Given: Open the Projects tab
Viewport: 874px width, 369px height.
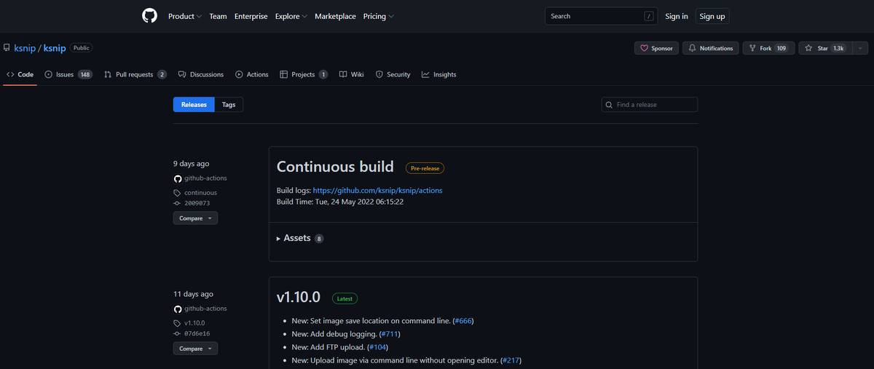Looking at the screenshot, I should click(x=304, y=74).
